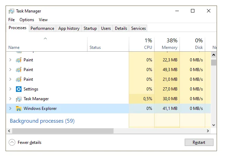This screenshot has height=156, width=226.
Task: Click the Settings row 0% CPU value
Action: [x=149, y=89]
